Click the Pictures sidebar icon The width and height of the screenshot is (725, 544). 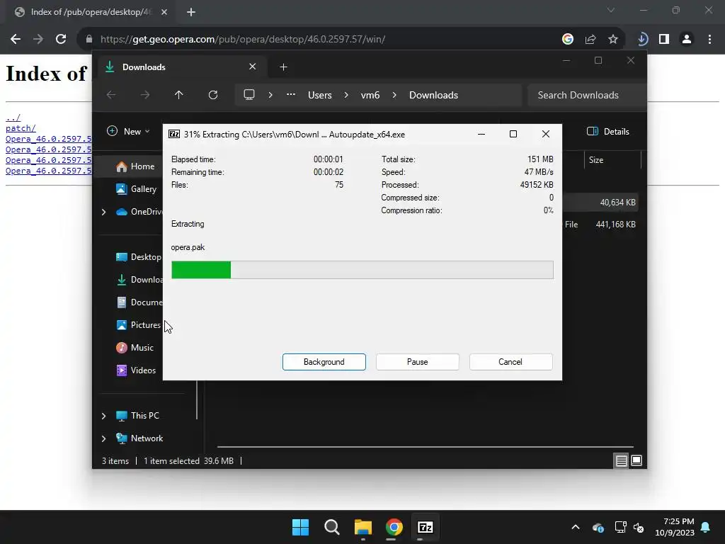(122, 324)
